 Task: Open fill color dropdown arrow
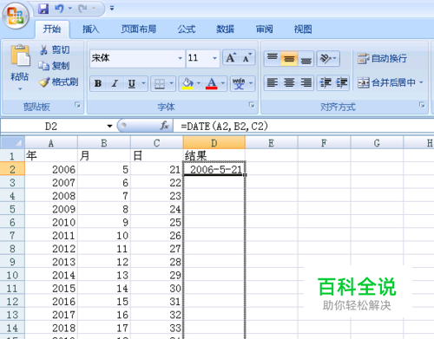tap(199, 83)
